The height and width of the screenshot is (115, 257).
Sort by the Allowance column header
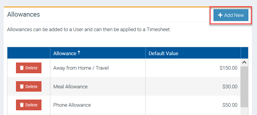tap(65, 53)
